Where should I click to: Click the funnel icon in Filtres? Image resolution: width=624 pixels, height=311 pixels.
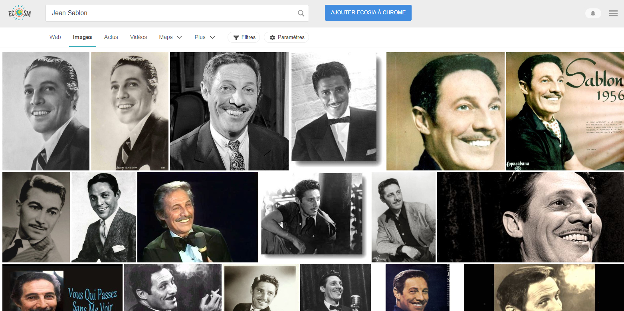[x=236, y=37]
